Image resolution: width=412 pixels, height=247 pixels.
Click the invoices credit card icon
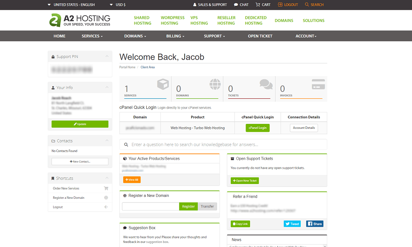[x=318, y=84]
